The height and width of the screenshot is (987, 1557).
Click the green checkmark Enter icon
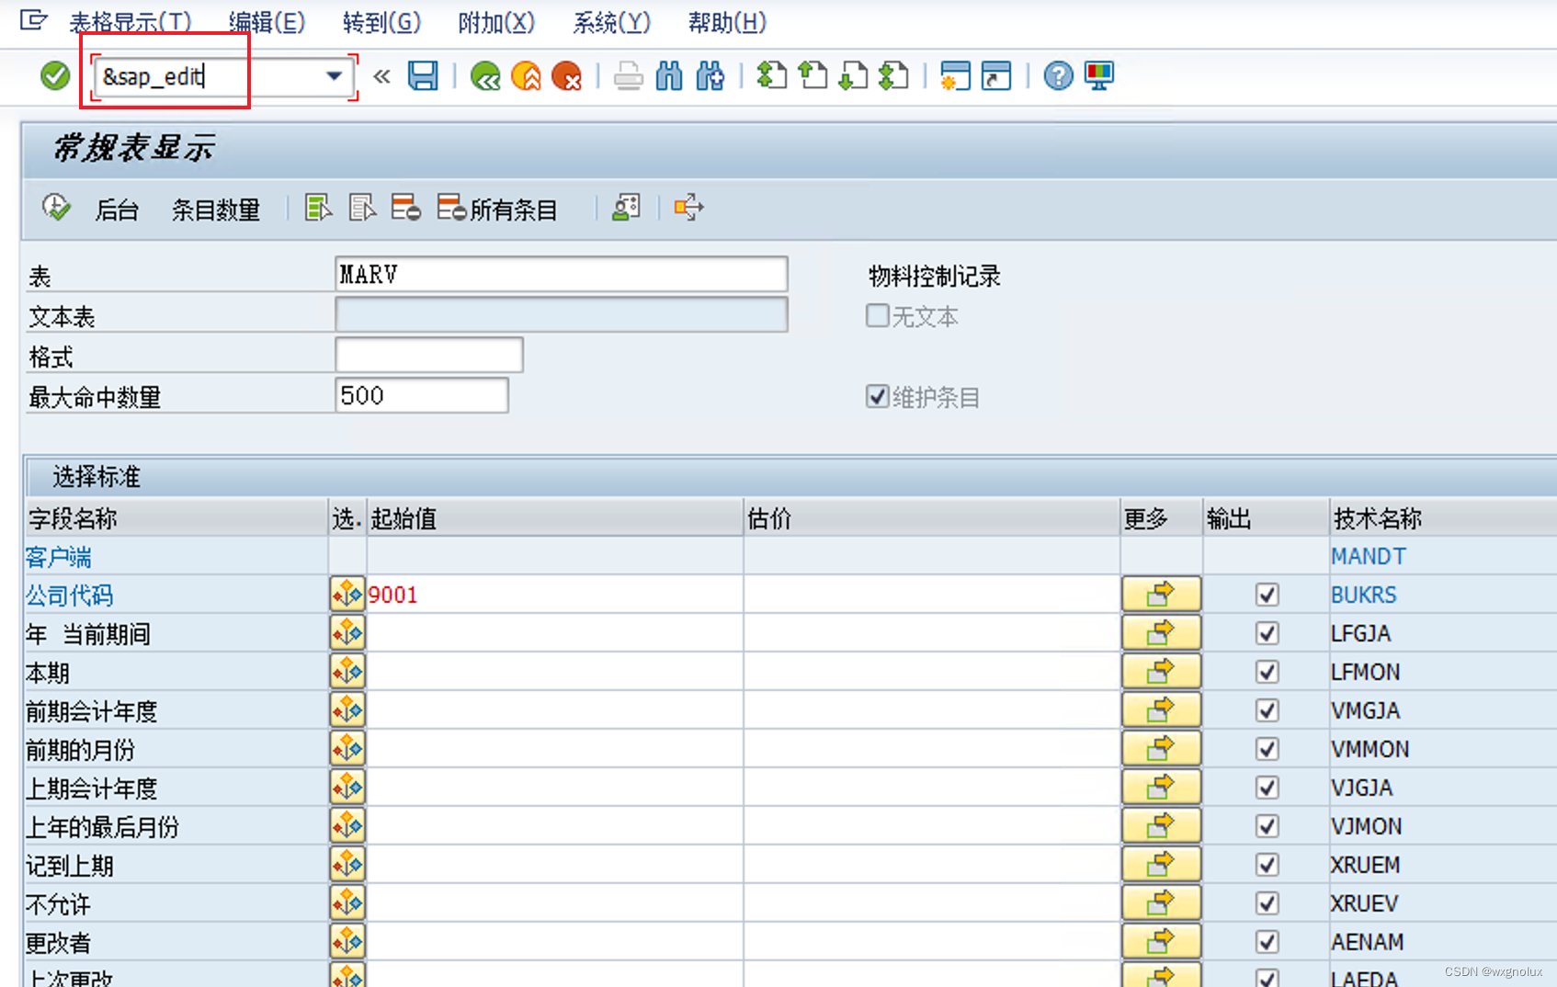coord(53,76)
